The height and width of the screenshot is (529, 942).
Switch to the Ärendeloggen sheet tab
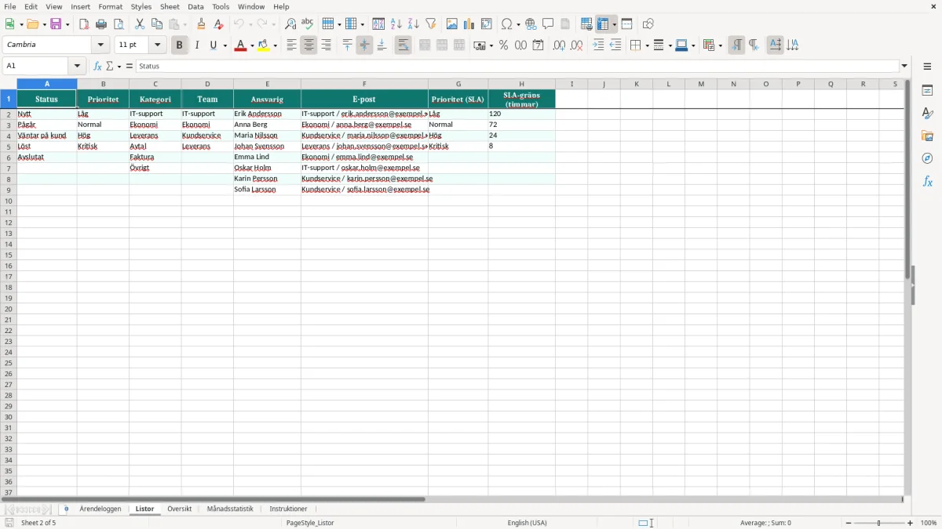click(100, 509)
